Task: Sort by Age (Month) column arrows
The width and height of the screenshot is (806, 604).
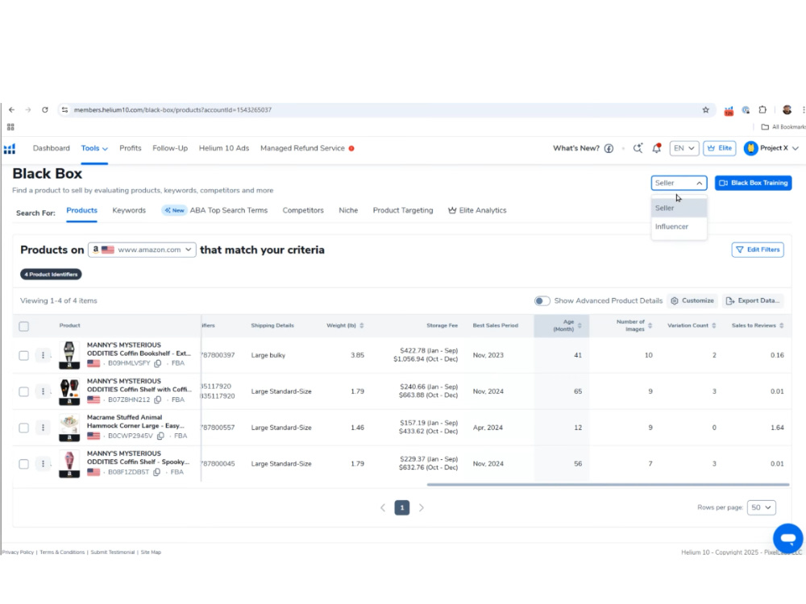Action: pos(580,325)
